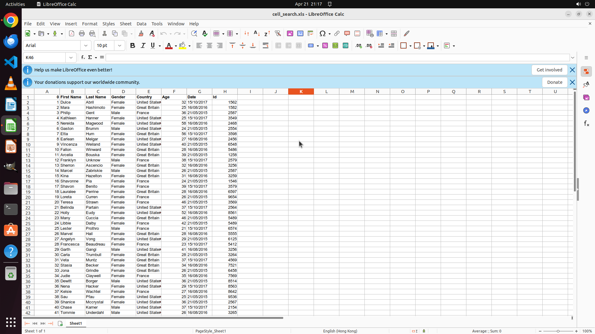Select the Sheet1 tab
This screenshot has height=334, width=595.
(76, 323)
